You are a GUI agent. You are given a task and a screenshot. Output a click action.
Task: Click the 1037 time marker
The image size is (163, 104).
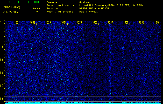click(110, 23)
